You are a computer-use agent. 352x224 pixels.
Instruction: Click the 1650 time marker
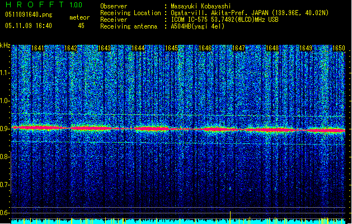(x=338, y=49)
